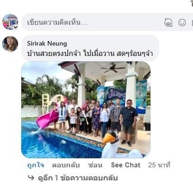Expand ดูอีก 1 ข้อความตอบกลับ replies
193x184 pixels.
tap(78, 178)
